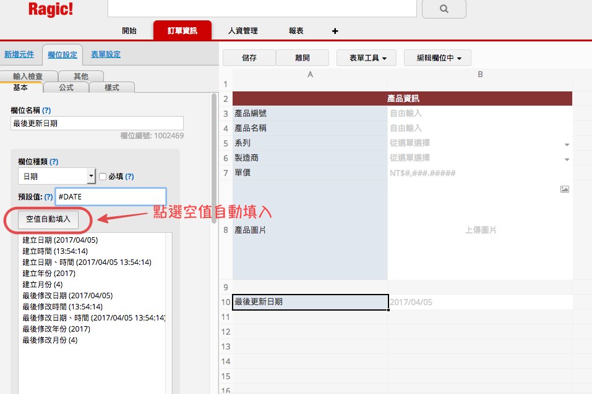
Task: Open the 公式 settings tab
Action: (x=66, y=88)
